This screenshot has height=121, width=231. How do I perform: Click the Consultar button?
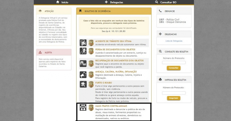click(174, 68)
